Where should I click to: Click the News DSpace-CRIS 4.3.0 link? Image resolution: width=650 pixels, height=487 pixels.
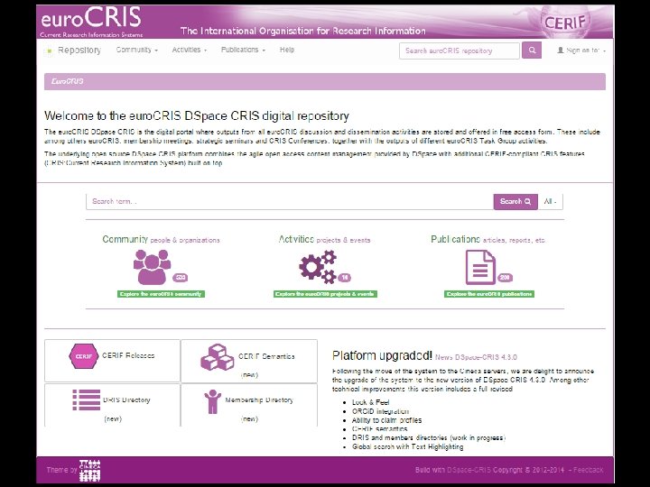[x=476, y=357]
